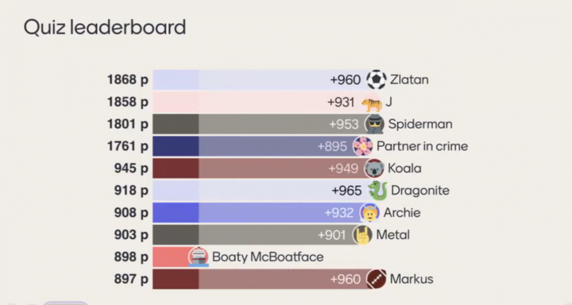Click the dark blue segment of 1761 p bar
572x305 pixels.
click(x=176, y=146)
